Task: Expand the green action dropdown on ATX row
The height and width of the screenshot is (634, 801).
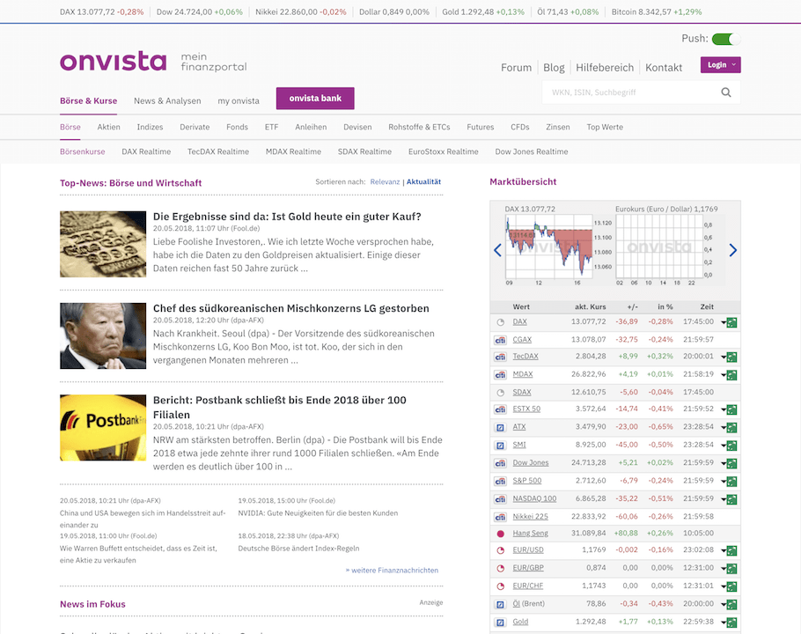Action: click(730, 428)
